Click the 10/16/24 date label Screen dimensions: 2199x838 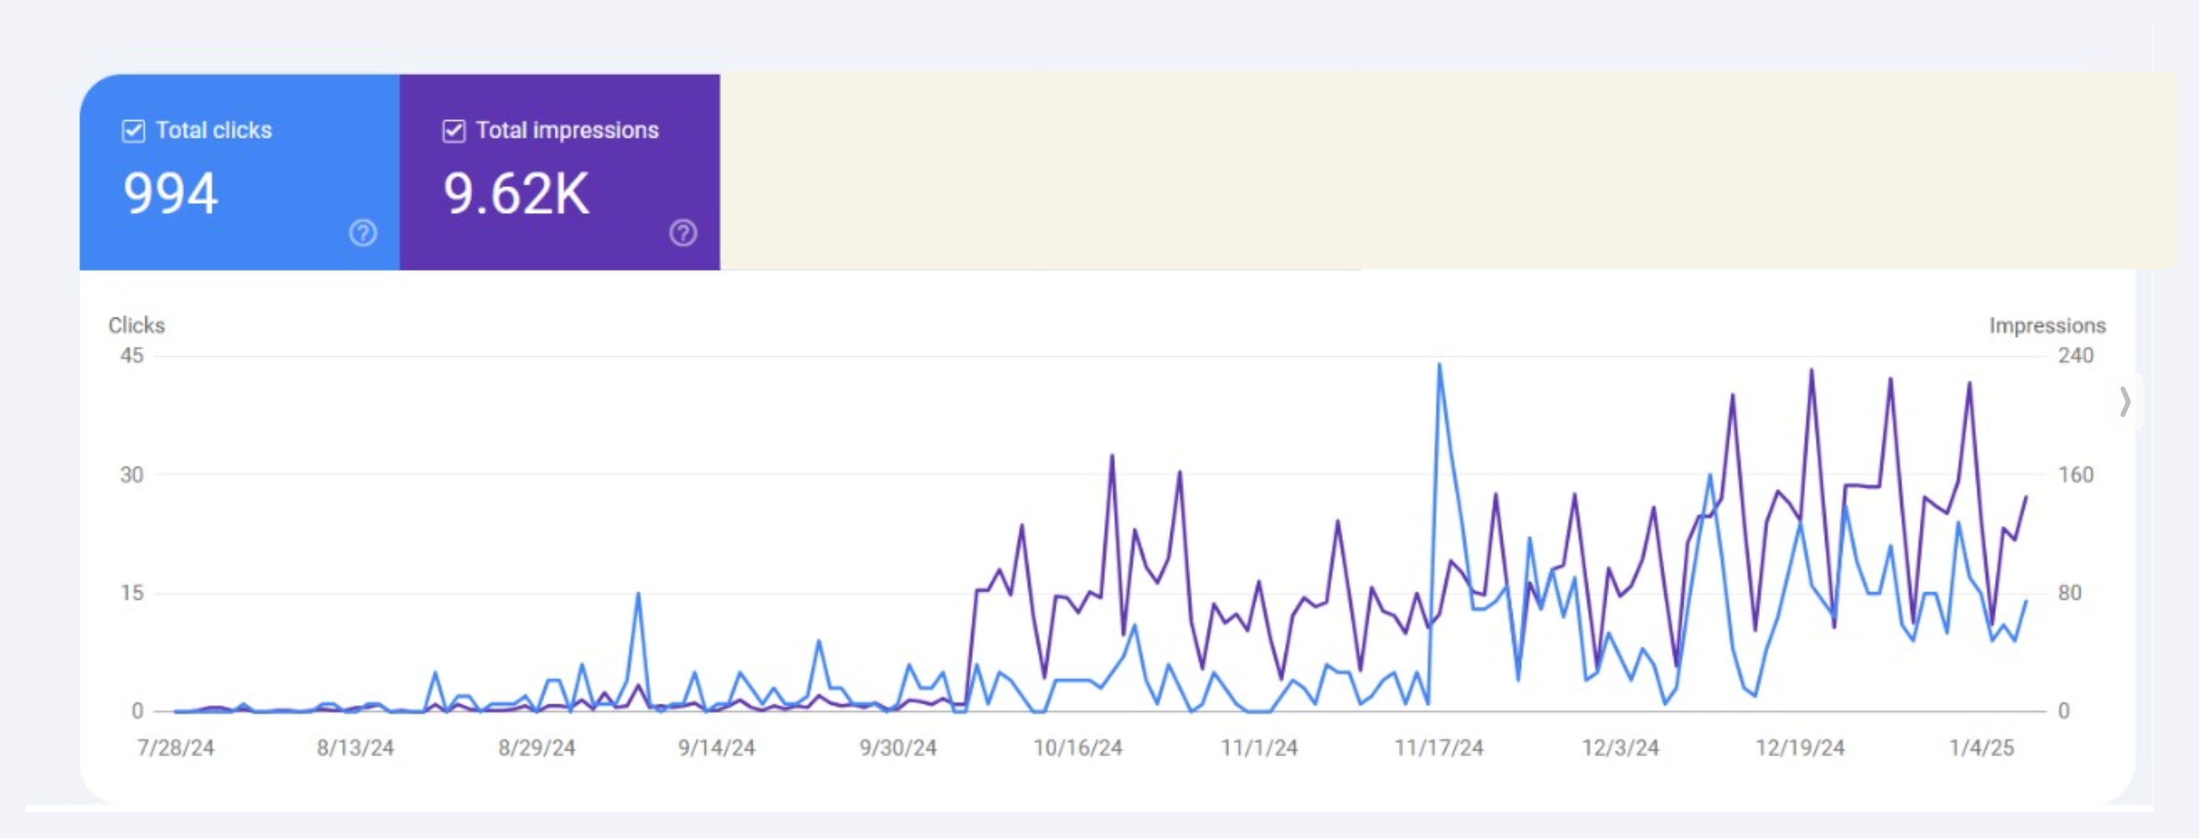coord(1077,749)
